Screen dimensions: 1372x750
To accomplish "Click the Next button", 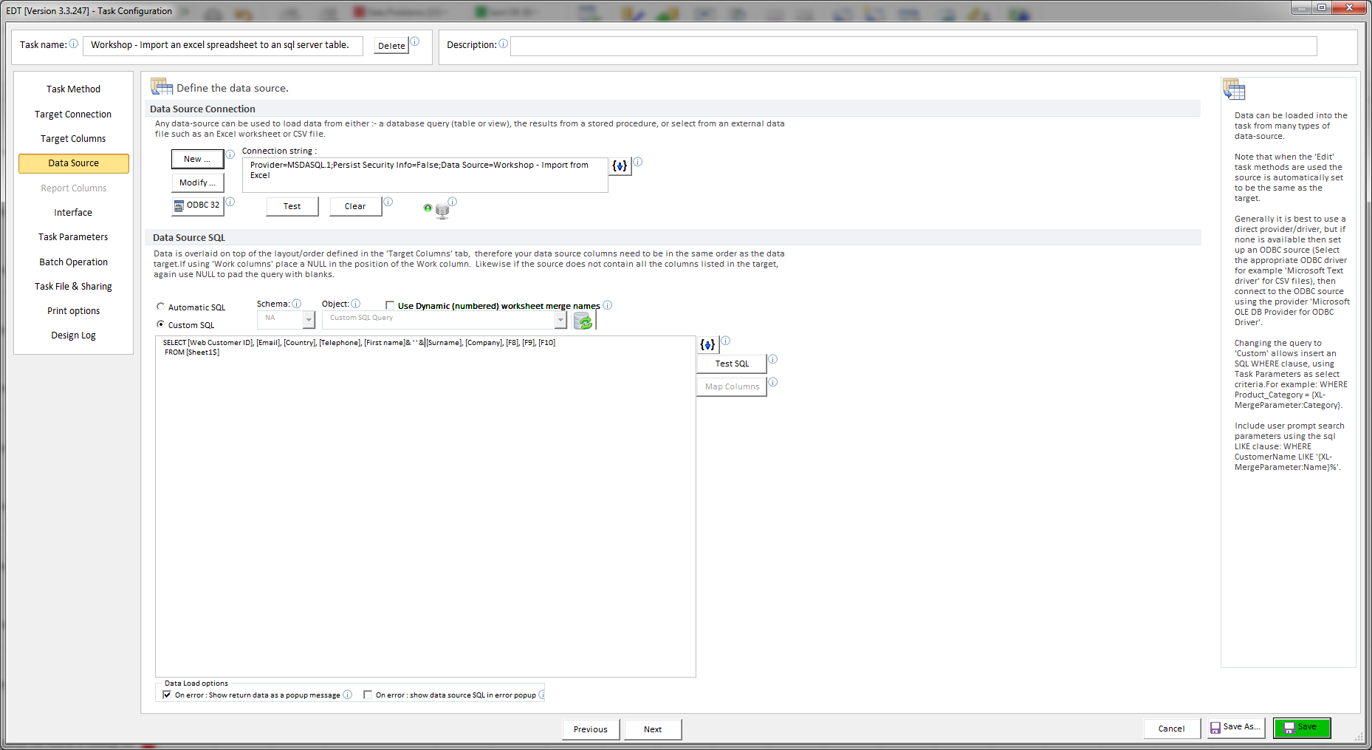I will click(653, 729).
